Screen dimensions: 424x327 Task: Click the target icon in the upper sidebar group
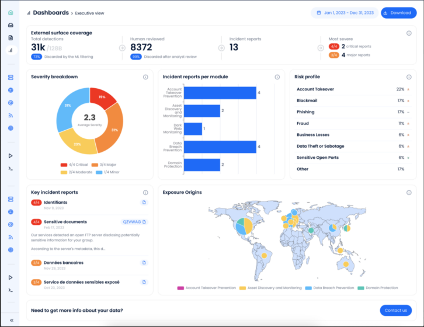11,128
